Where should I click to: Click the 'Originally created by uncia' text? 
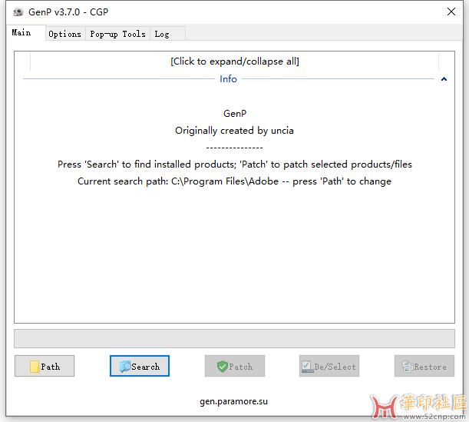tap(234, 131)
